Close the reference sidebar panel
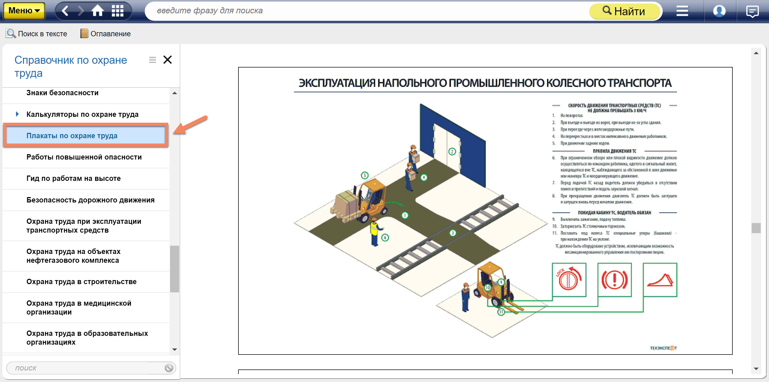Image resolution: width=769 pixels, height=382 pixels. pyautogui.click(x=167, y=60)
